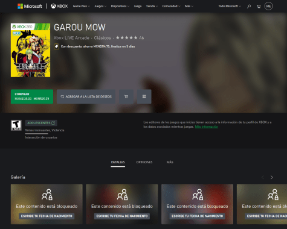Viewport: 287px width, 229px height.
Task: Expand the Todo Microsoft menu
Action: (230, 6)
